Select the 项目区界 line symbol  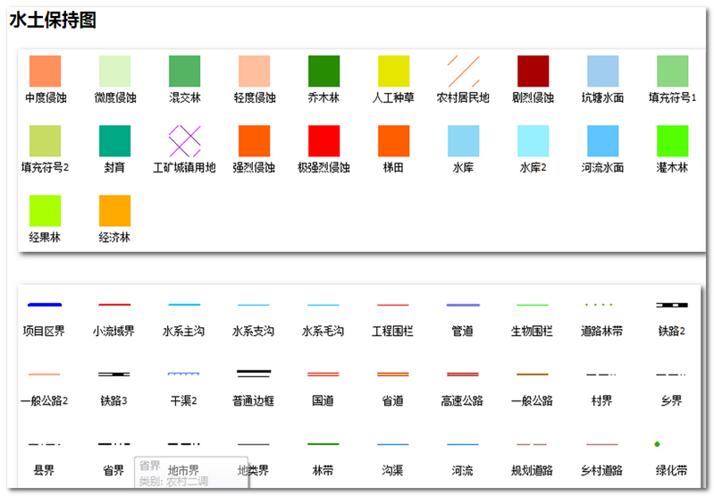[45, 305]
